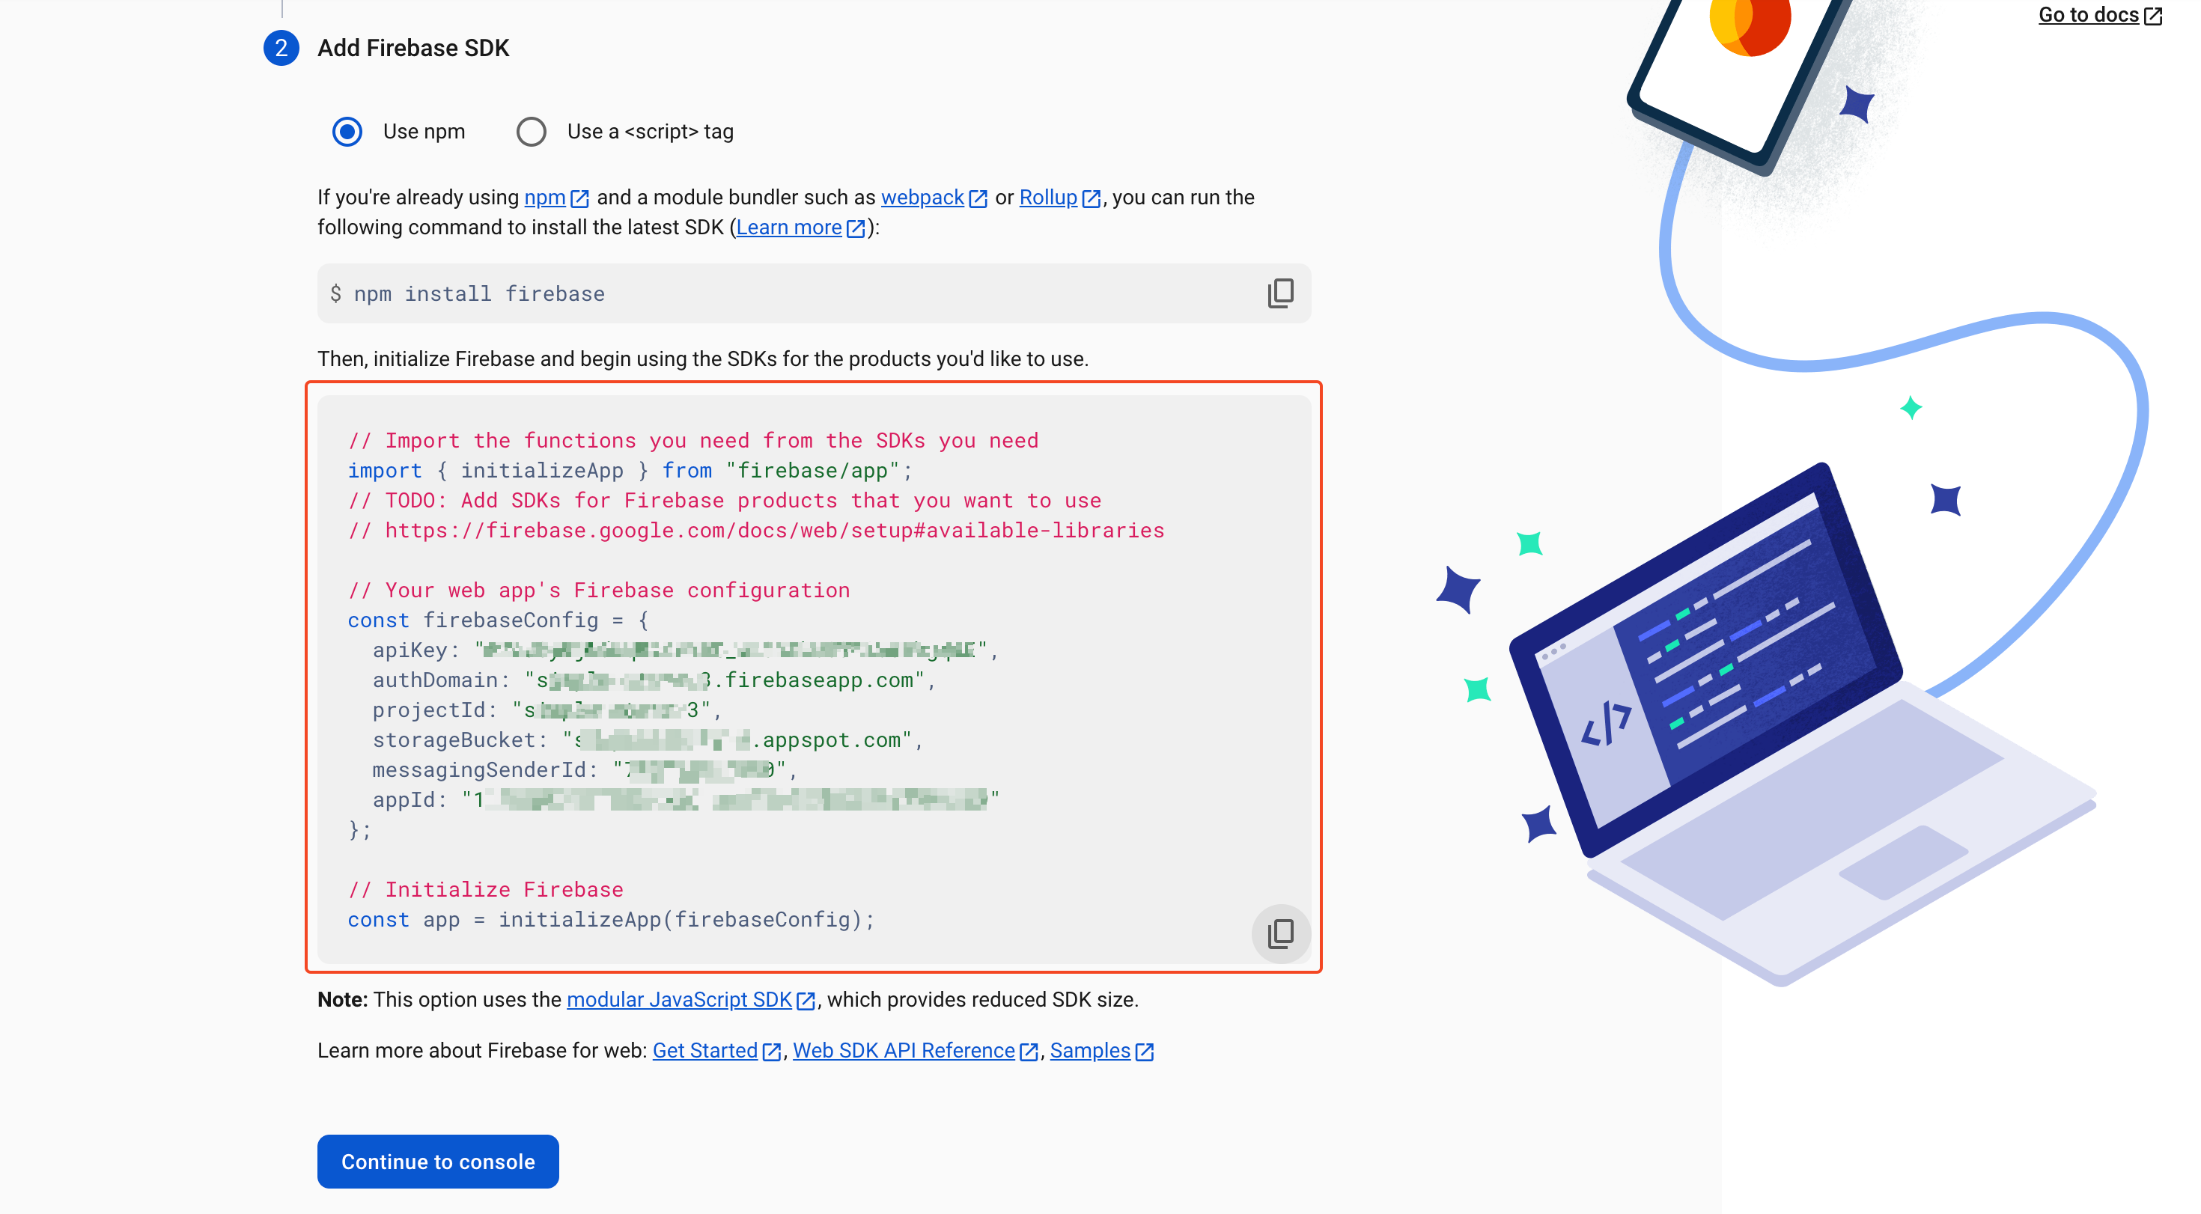Select the Use a script tag option
Image resolution: width=2201 pixels, height=1214 pixels.
tap(532, 132)
